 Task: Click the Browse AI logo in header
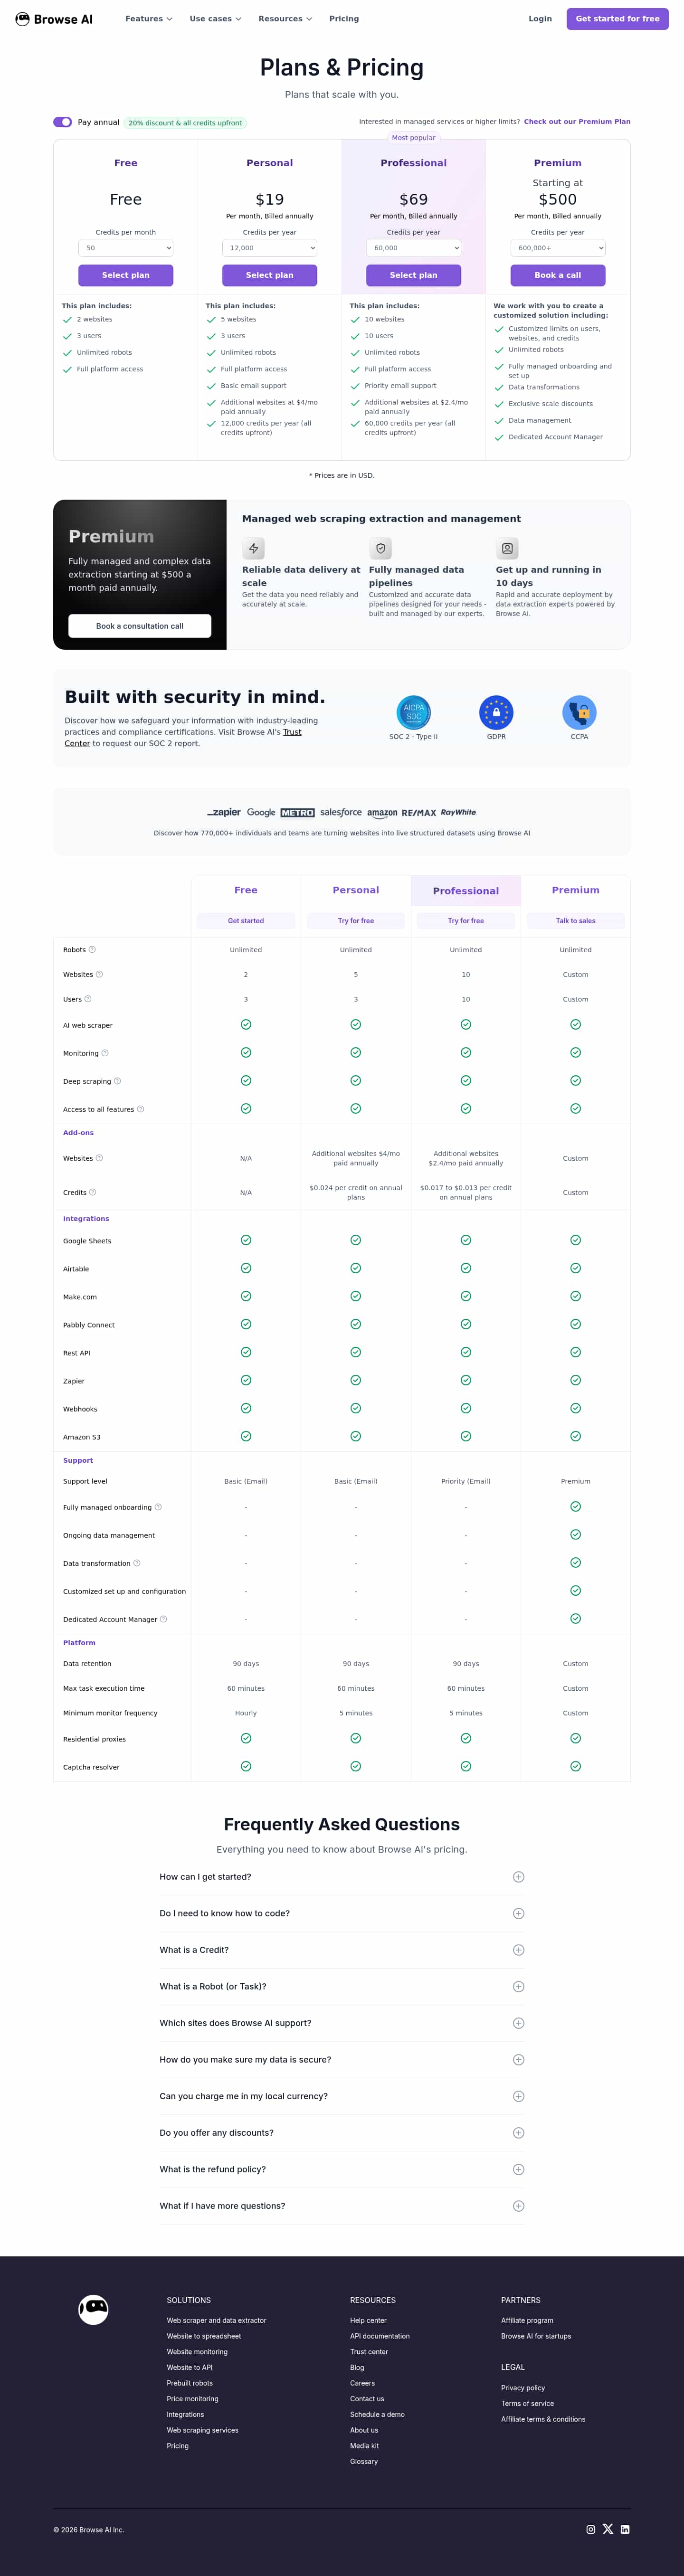54,19
